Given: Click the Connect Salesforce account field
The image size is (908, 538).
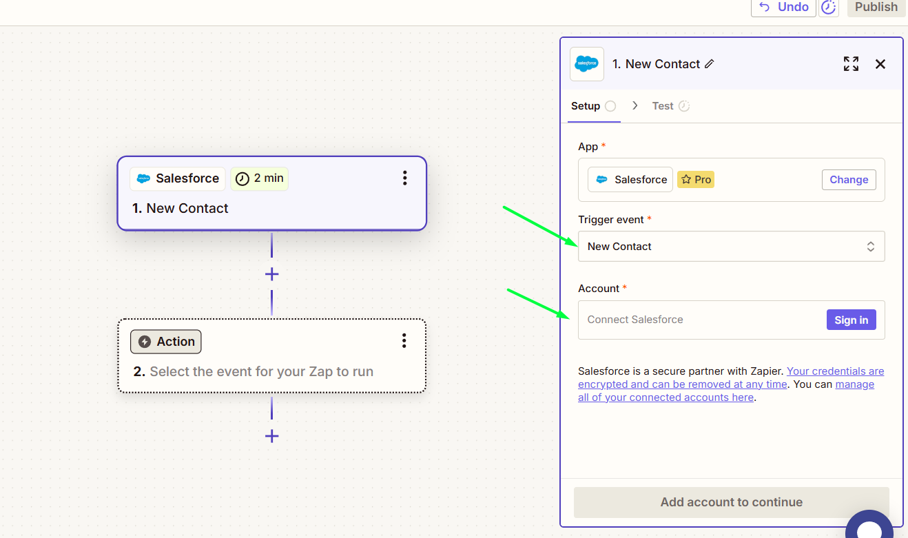Looking at the screenshot, I should pyautogui.click(x=731, y=320).
